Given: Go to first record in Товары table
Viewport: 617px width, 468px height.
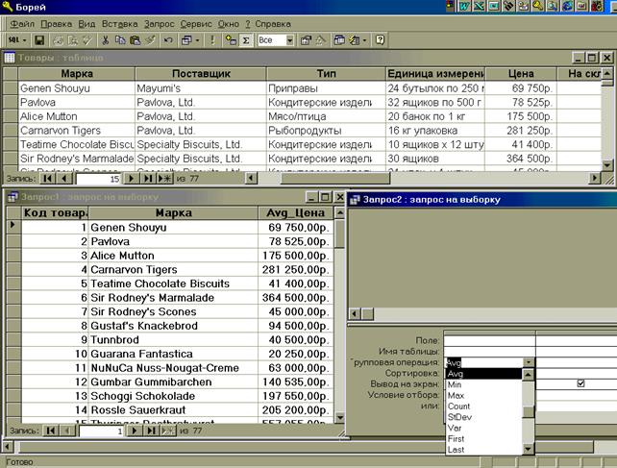Looking at the screenshot, I should pos(47,179).
